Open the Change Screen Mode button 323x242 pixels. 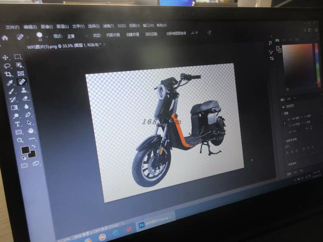click(x=36, y=164)
